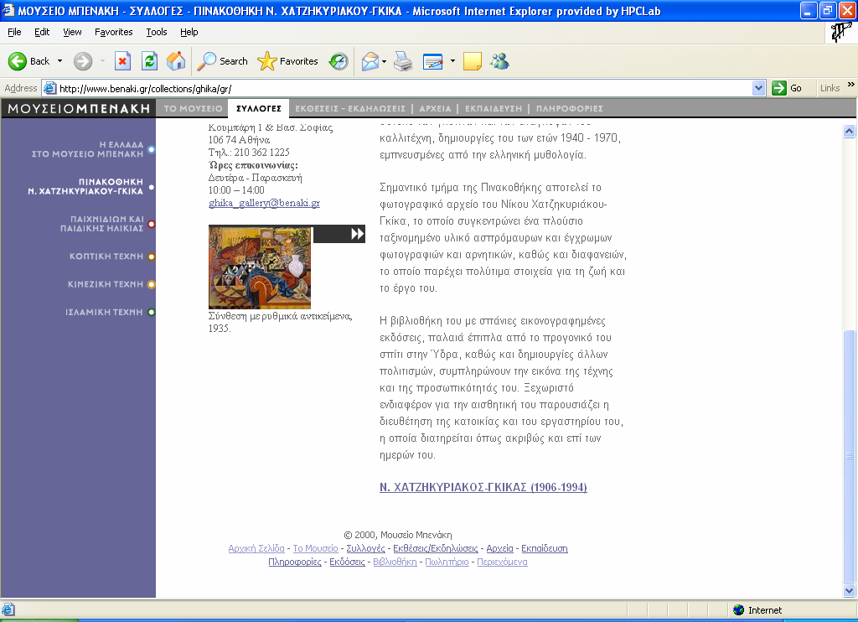
Task: Click the ghika_gallery@benaki.gr email link
Action: tap(264, 203)
